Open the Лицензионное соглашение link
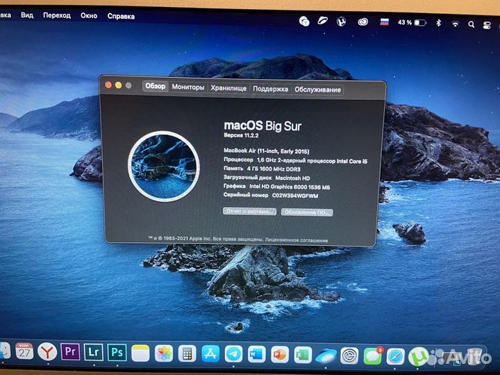The width and height of the screenshot is (500, 375). [x=297, y=240]
